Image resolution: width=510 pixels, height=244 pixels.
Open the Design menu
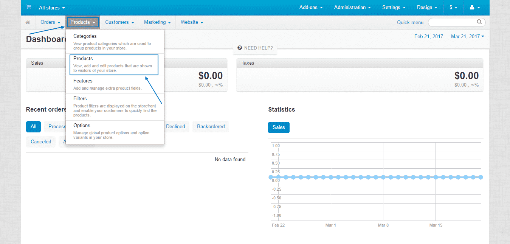coord(427,7)
